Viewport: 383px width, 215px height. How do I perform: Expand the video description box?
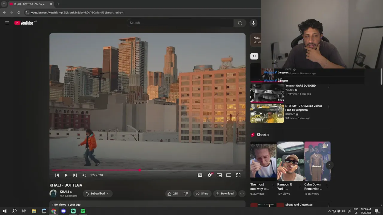[x=148, y=205]
